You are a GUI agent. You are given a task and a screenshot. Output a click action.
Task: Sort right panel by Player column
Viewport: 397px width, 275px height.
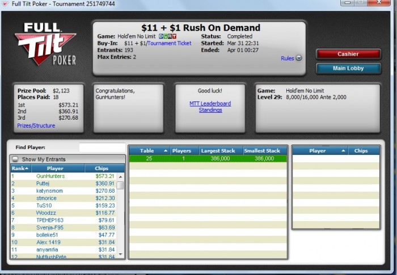tap(320, 151)
